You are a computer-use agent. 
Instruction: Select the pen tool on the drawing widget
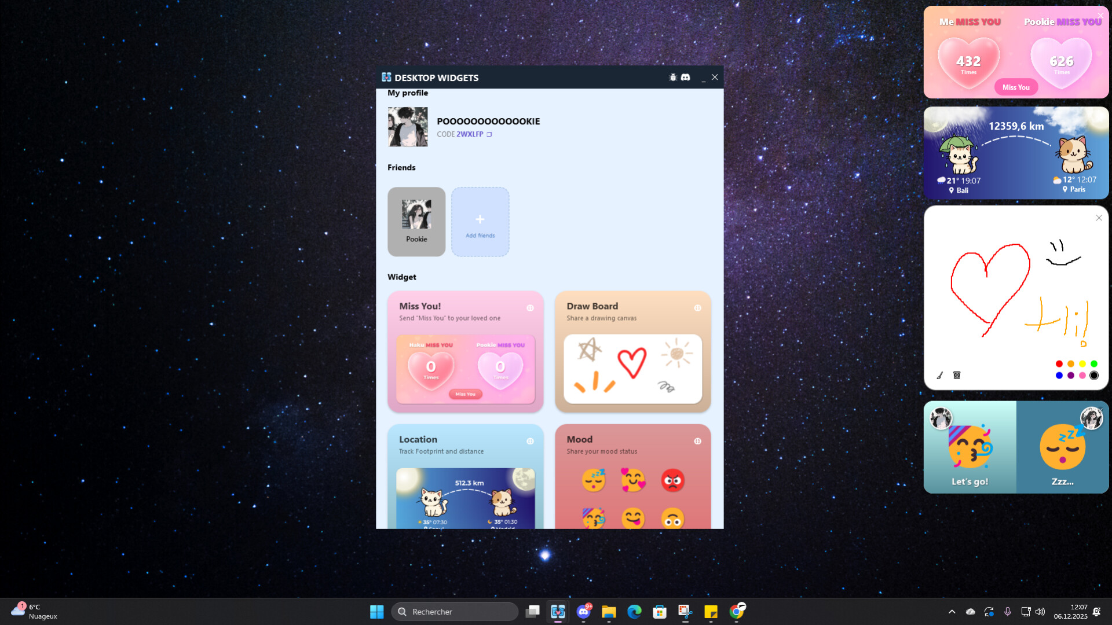[938, 375]
